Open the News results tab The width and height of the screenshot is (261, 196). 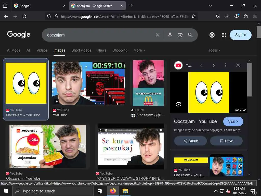102,50
